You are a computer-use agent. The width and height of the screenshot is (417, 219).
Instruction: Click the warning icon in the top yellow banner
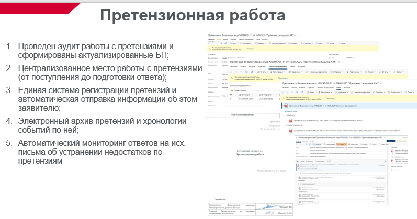[210, 49]
